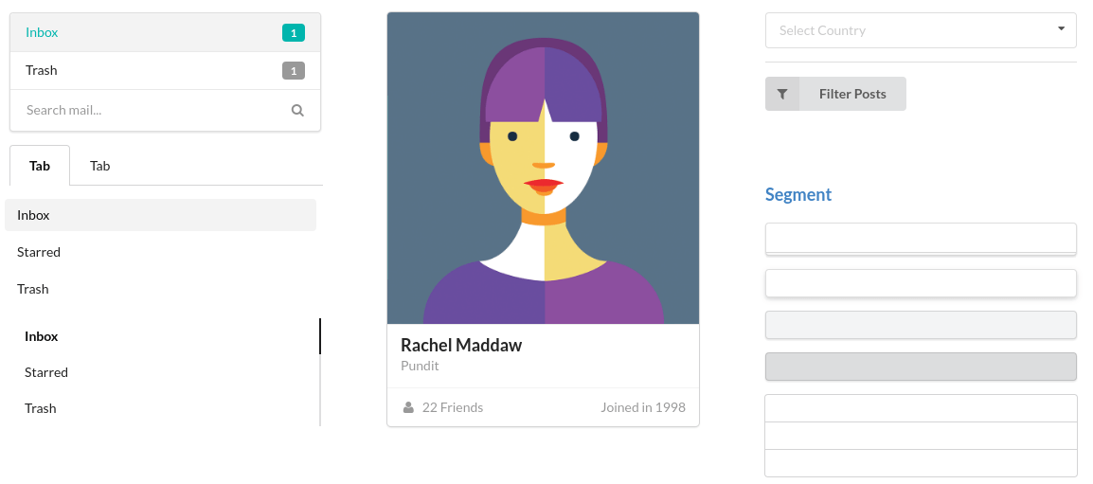Choose bold Inbox in the lower vertical menu

point(42,336)
